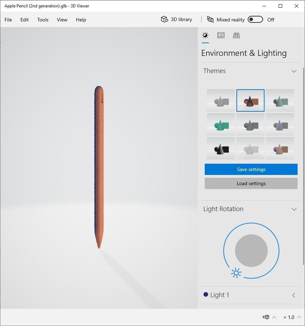This screenshot has height=326, width=305.
Task: Expand the animations menu caret
Action: click(x=274, y=317)
